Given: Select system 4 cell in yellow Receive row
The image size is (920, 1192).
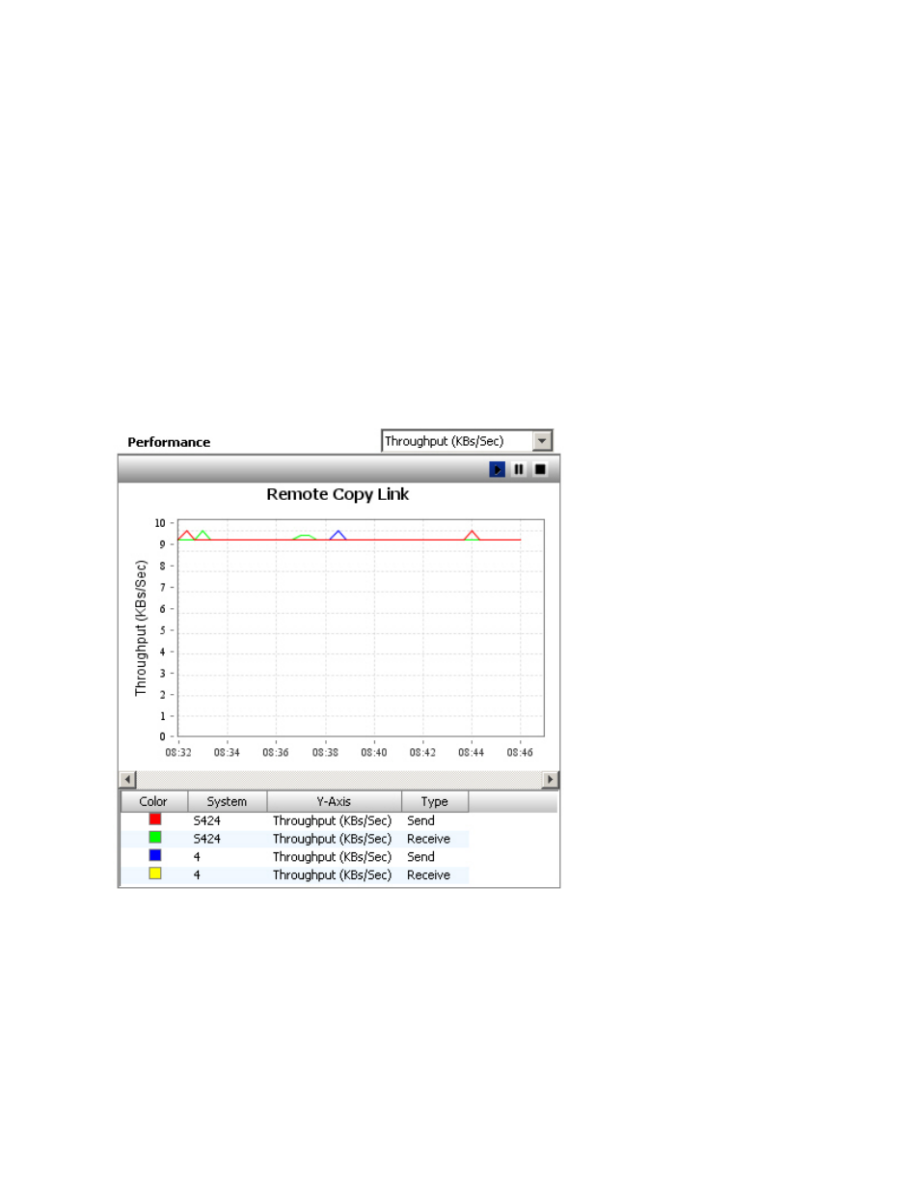Looking at the screenshot, I should [x=197, y=875].
